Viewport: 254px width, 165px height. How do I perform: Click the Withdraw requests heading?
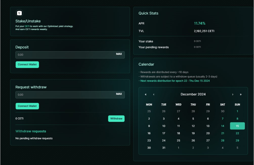click(x=31, y=131)
